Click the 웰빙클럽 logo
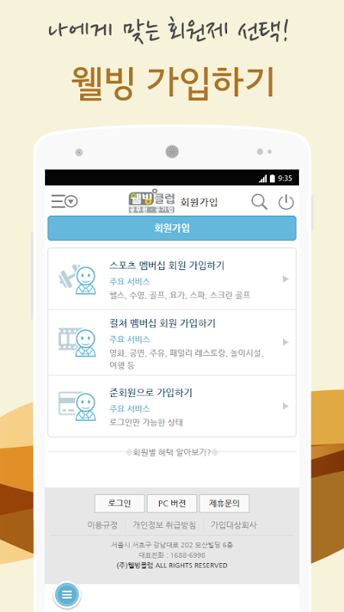Screen dimensions: 344x612 click(151, 201)
